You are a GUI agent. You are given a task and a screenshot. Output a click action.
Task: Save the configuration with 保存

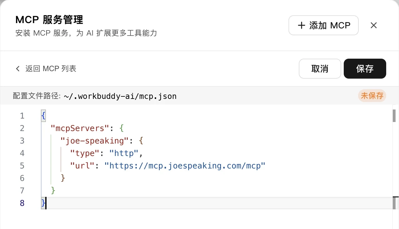tap(365, 69)
